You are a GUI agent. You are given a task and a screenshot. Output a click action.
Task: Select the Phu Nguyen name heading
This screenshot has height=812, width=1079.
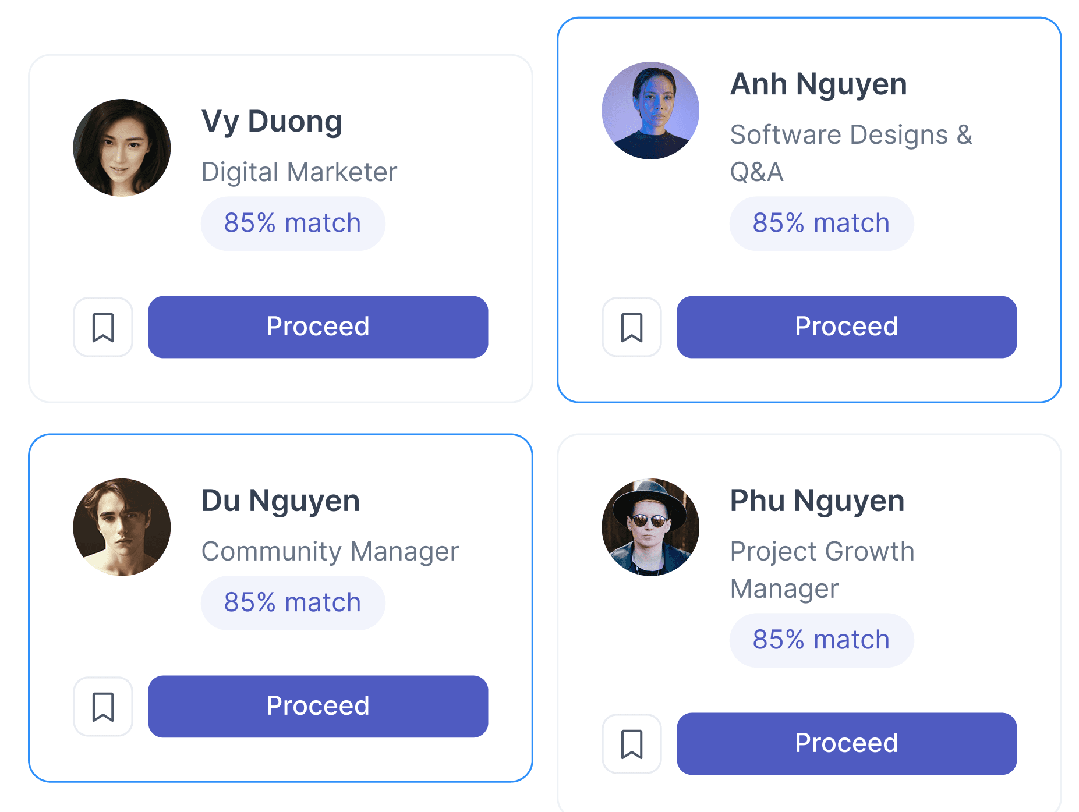pyautogui.click(x=818, y=501)
